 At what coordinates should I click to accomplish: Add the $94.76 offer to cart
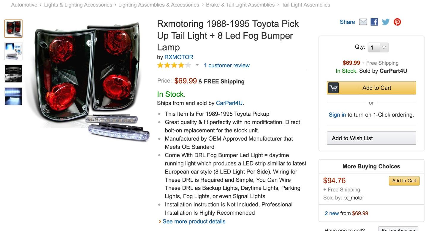[x=404, y=181]
